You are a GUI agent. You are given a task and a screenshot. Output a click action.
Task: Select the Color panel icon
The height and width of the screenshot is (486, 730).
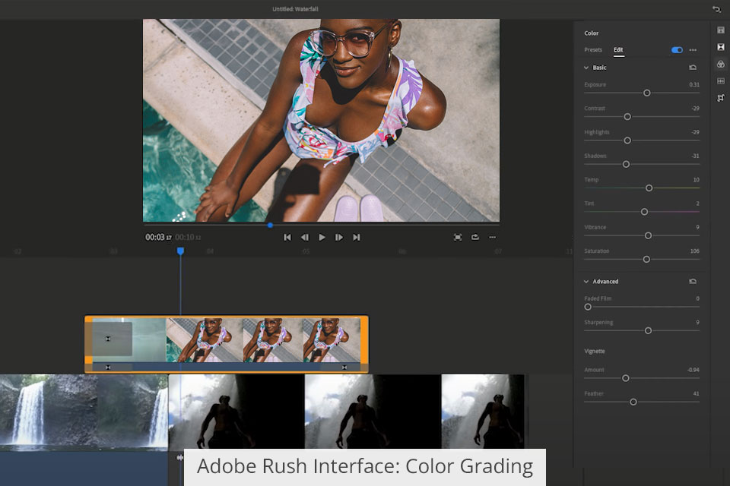coord(721,65)
